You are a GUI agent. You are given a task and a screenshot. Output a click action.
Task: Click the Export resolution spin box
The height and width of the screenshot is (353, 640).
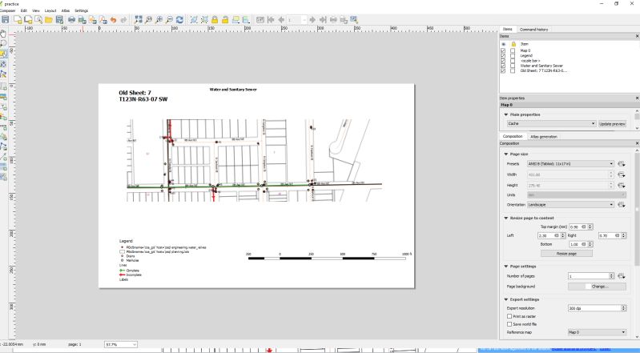597,308
